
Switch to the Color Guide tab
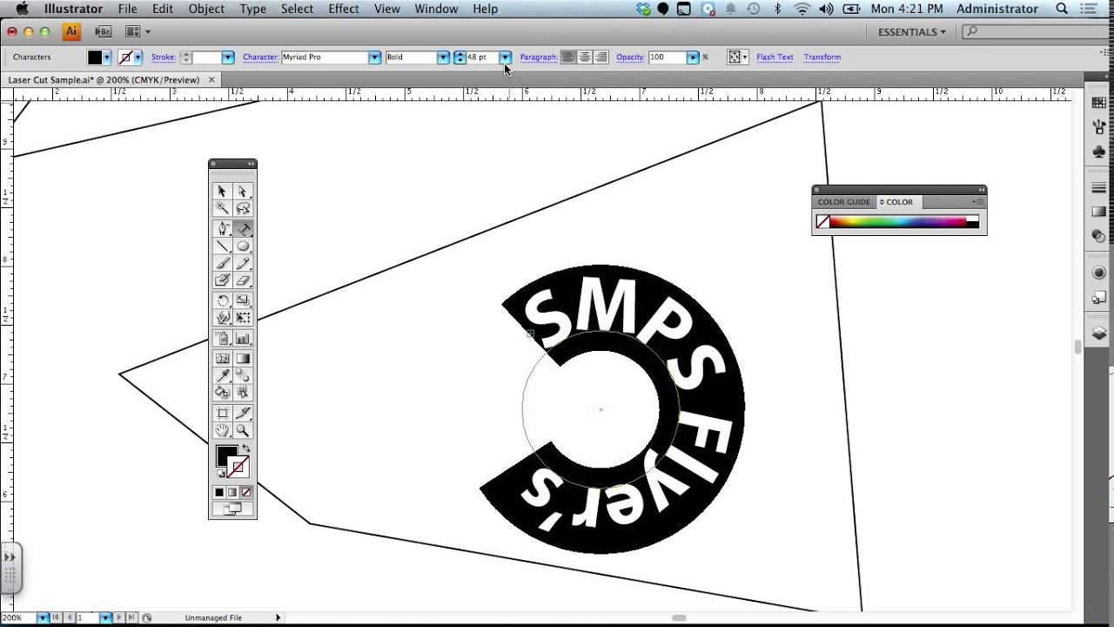[x=843, y=202]
